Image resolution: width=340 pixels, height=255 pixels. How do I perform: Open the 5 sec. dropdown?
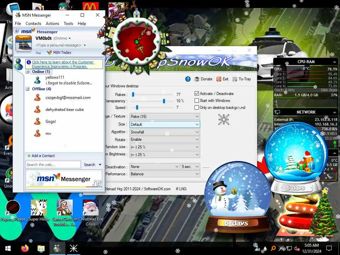190,167
